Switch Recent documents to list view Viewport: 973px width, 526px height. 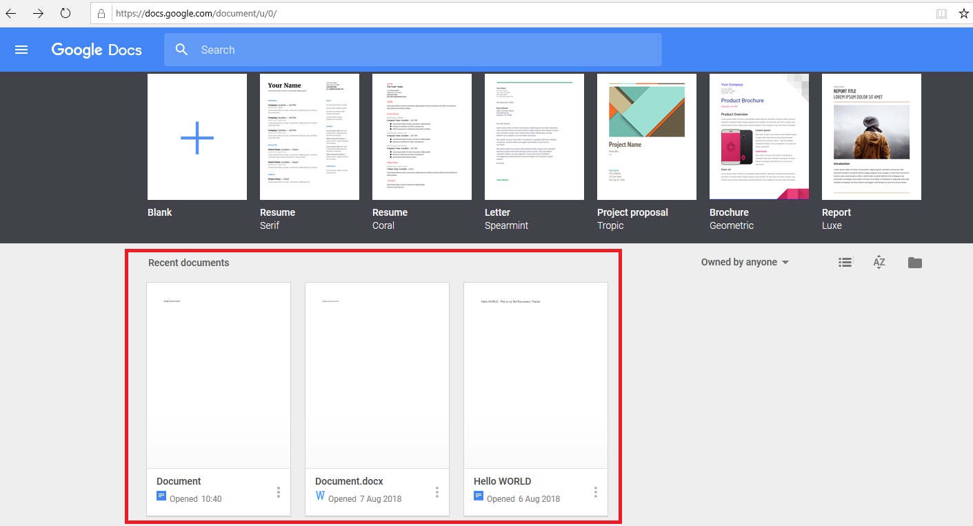coord(844,262)
